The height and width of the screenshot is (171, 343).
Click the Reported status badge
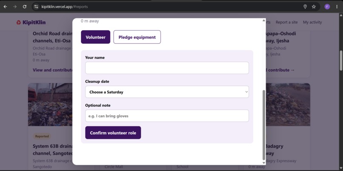[42, 136]
